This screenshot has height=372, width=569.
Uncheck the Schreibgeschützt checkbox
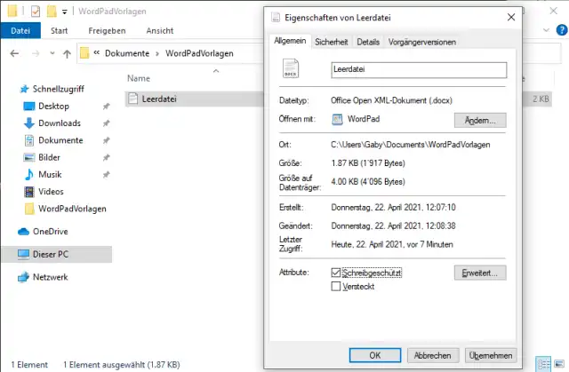(x=336, y=273)
